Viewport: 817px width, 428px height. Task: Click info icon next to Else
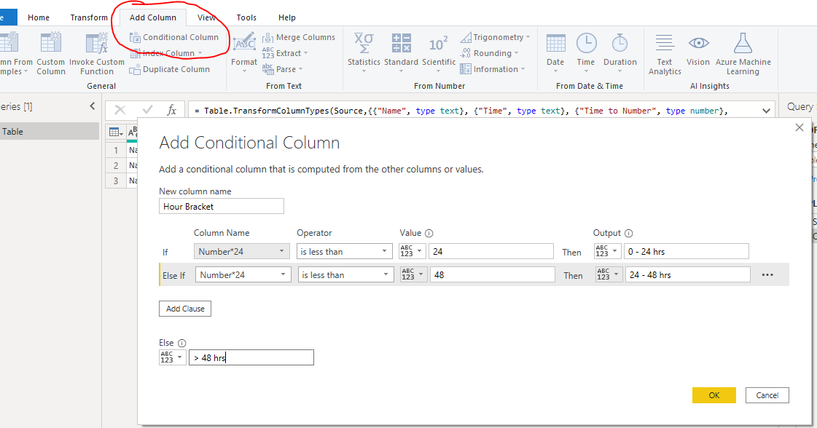click(x=182, y=343)
